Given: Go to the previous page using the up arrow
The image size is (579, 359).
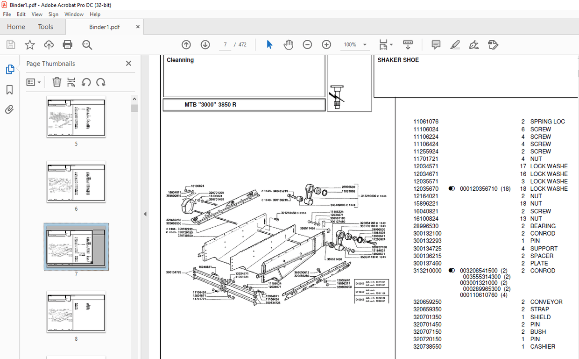Looking at the screenshot, I should pyautogui.click(x=186, y=44).
